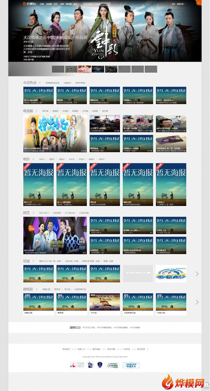Click the 欧美剧 filter link
Screen dimensions: 210x391
95,111
